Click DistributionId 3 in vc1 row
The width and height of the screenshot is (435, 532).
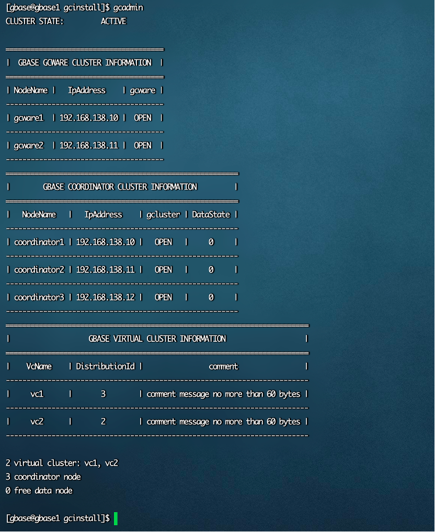tap(104, 394)
